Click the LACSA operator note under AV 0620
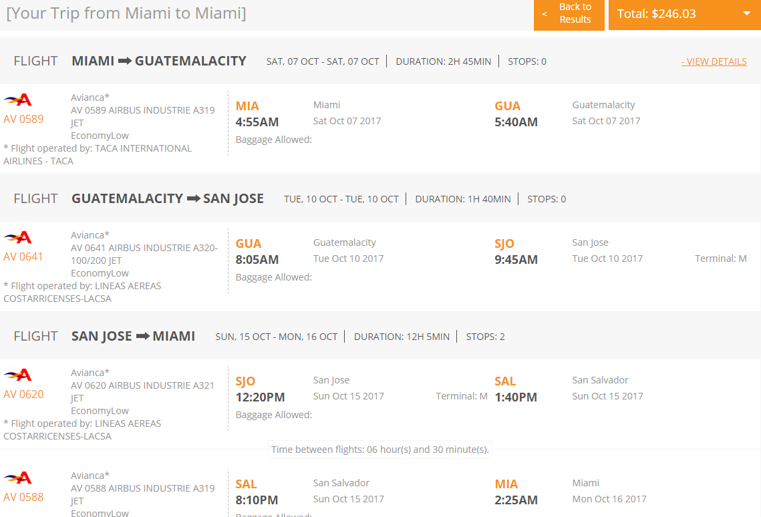 82,430
